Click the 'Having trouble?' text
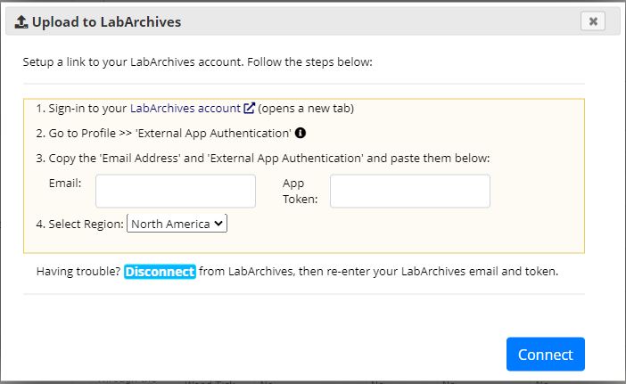The image size is (626, 384). 78,272
